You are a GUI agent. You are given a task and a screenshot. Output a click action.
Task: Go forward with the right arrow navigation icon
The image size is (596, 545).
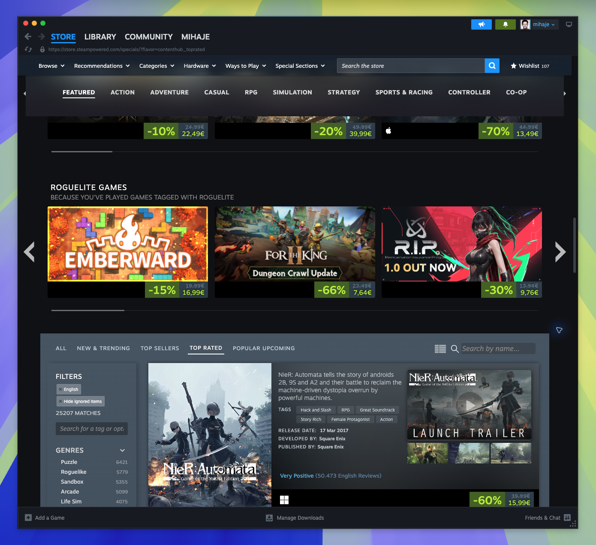coord(42,36)
